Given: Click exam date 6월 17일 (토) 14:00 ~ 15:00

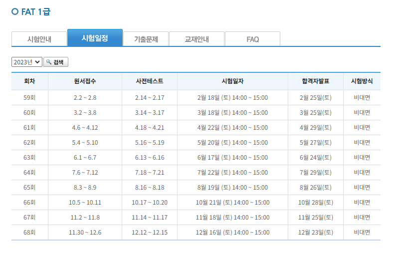Looking at the screenshot, I should pos(232,157).
